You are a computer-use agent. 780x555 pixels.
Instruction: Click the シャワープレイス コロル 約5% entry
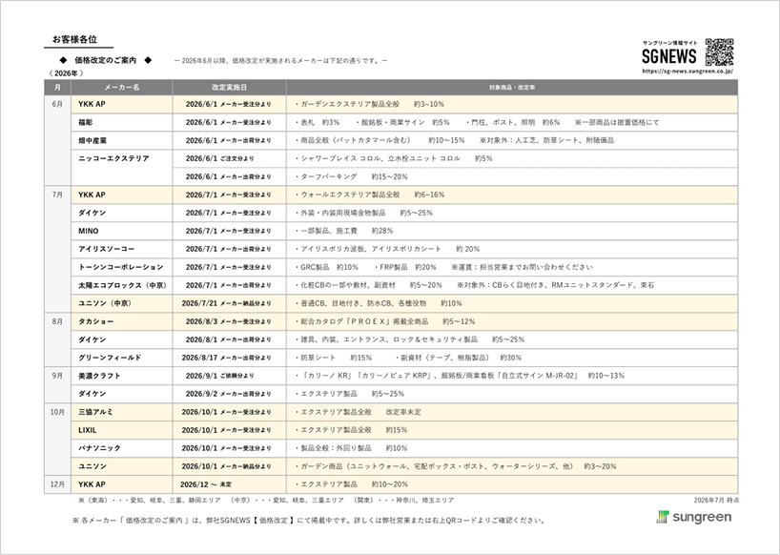(394, 158)
